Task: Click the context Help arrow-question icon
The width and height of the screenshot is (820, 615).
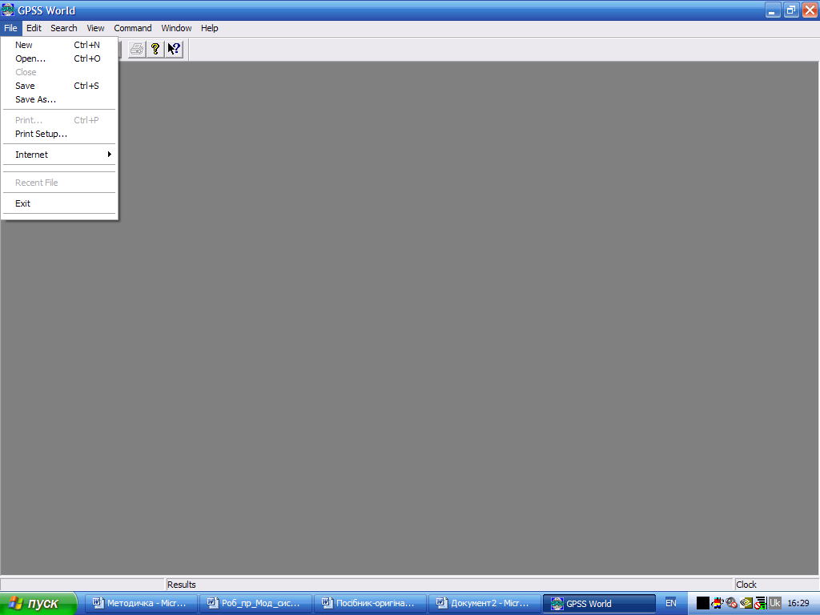Action: tap(174, 49)
